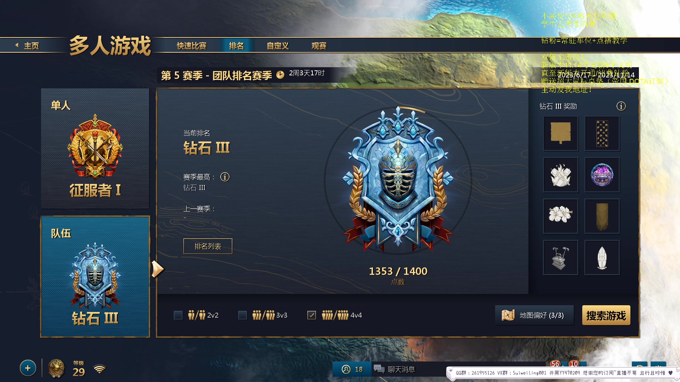The image size is (680, 382).
Task: Select the 单人 征服者 I rank card
Action: pos(95,149)
